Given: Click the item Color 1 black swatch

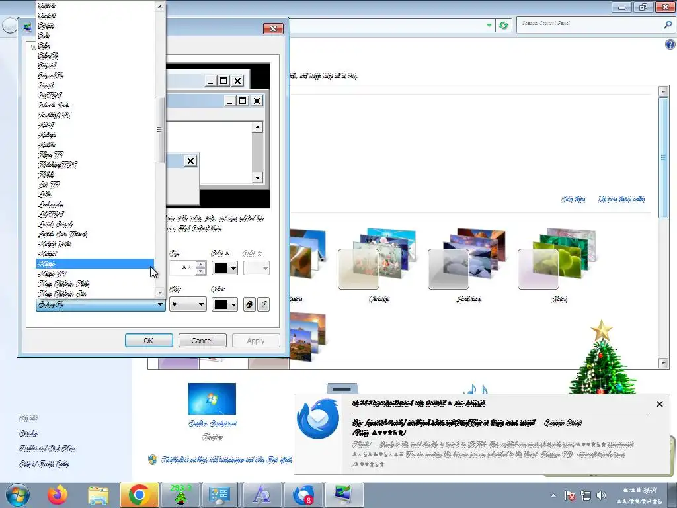Looking at the screenshot, I should pos(221,269).
